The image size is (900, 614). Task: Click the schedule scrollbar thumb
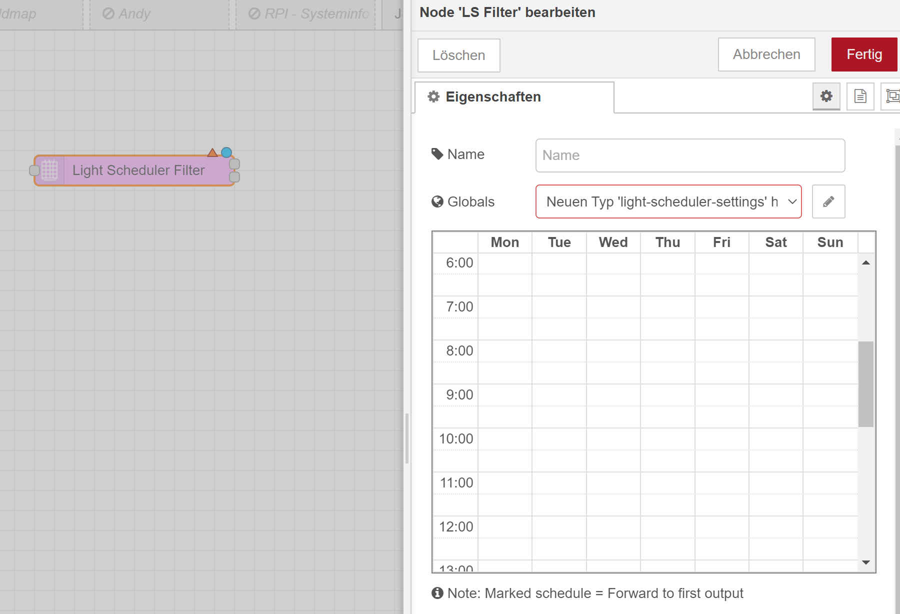866,384
